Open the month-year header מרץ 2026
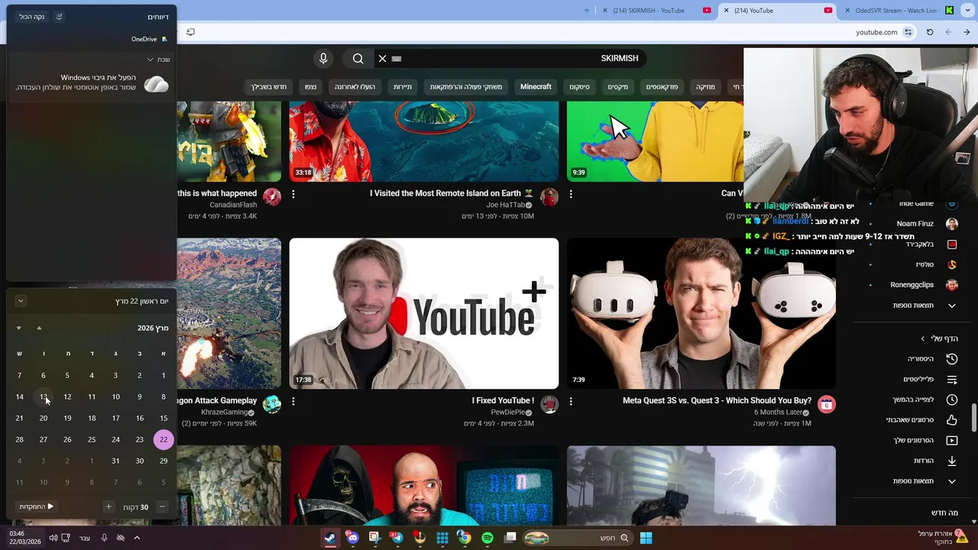The width and height of the screenshot is (978, 550). click(153, 328)
